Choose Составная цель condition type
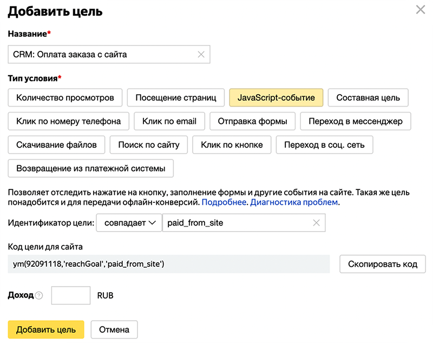433x343 pixels. point(368,98)
